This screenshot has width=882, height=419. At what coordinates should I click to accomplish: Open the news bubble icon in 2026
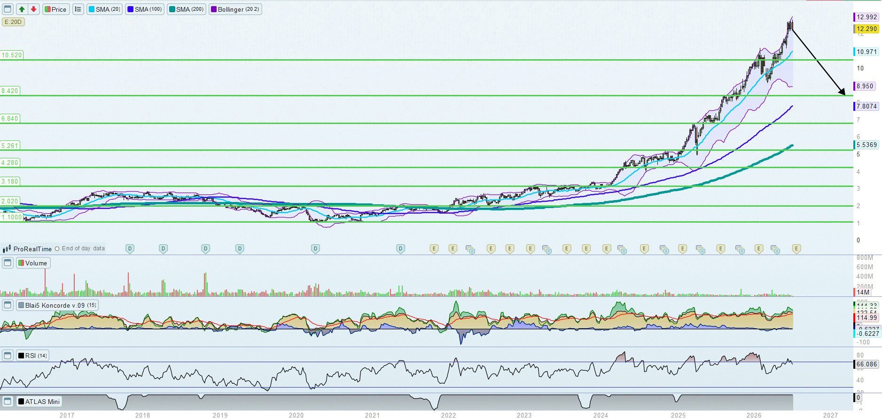click(x=775, y=249)
